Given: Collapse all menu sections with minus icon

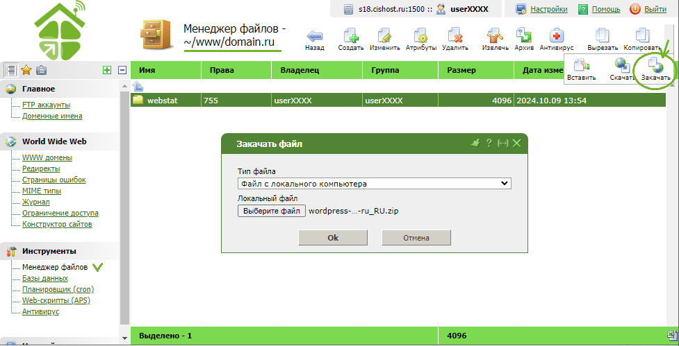Looking at the screenshot, I should click(x=122, y=70).
